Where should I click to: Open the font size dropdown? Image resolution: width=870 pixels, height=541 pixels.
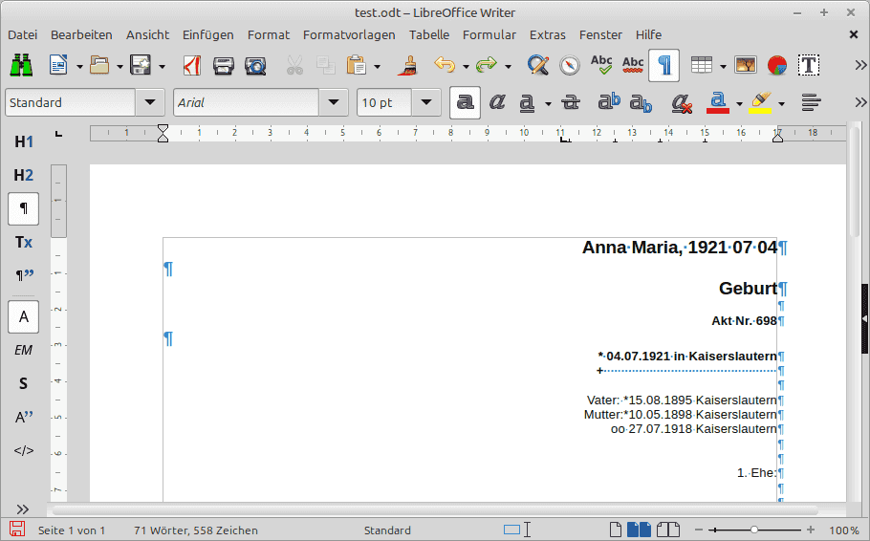pos(425,102)
